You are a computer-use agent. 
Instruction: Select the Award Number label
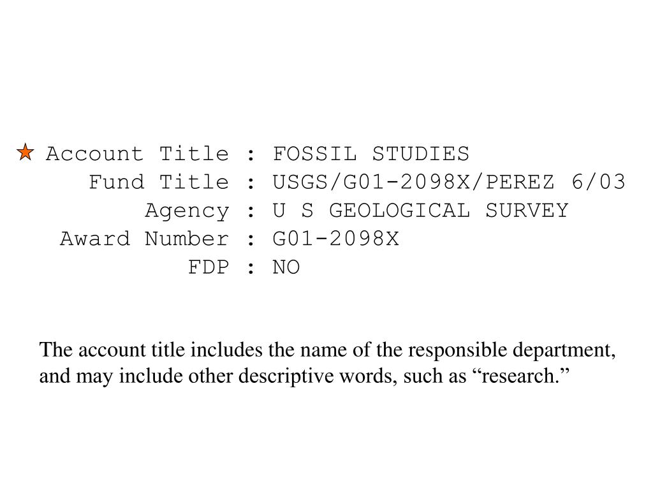pyautogui.click(x=145, y=239)
